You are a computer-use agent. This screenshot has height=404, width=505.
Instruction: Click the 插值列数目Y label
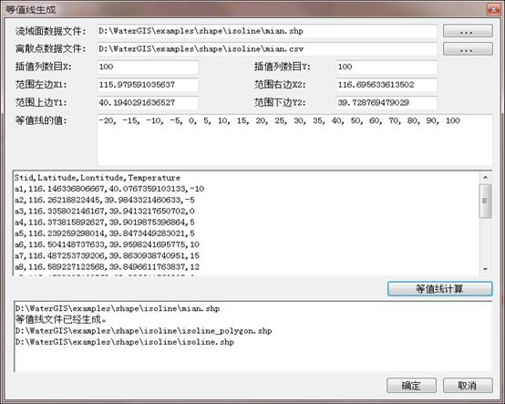(283, 67)
